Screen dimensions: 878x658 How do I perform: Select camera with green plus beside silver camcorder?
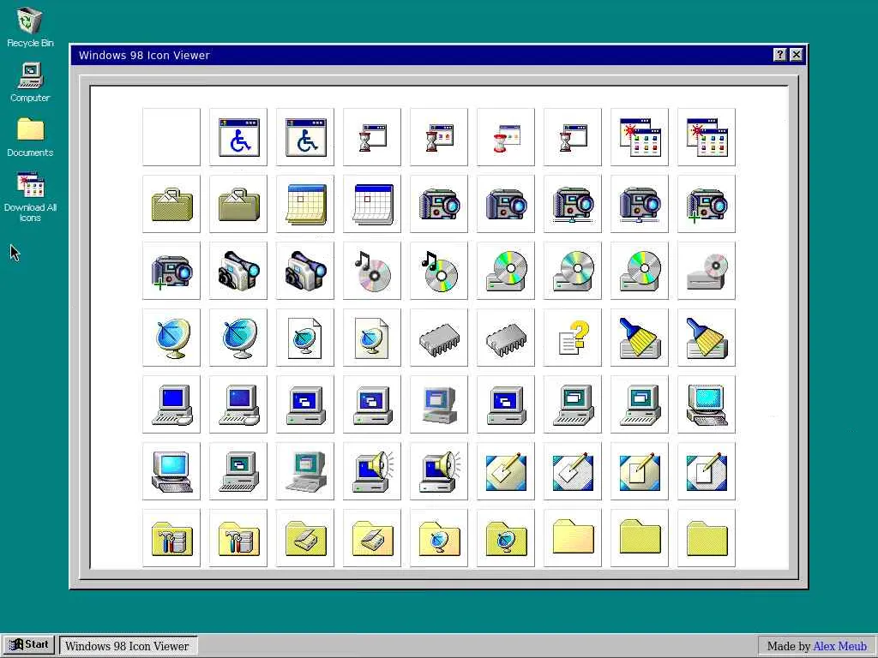(x=171, y=271)
